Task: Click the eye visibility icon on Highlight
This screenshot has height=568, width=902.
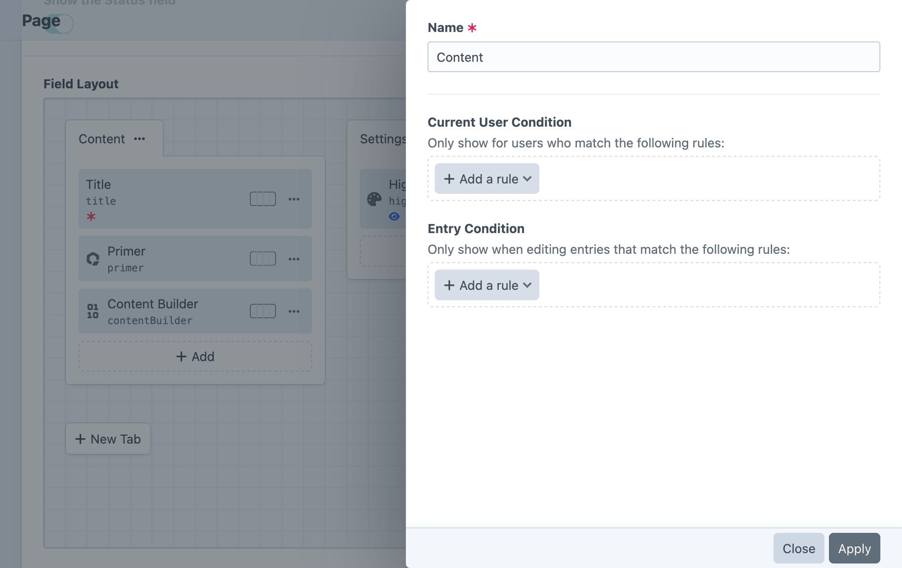Action: (395, 216)
